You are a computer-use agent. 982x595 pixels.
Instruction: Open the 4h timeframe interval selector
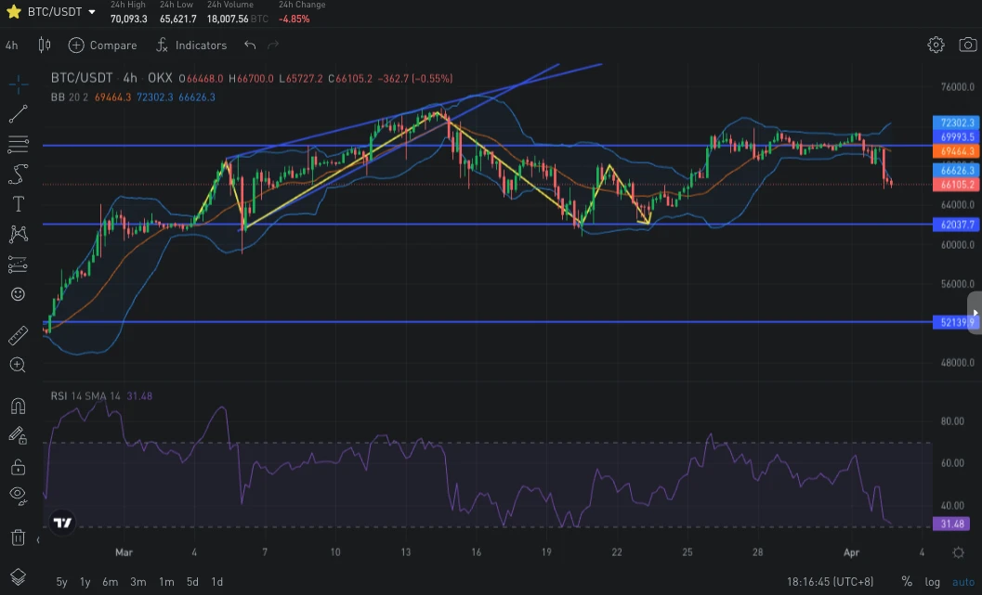[12, 45]
